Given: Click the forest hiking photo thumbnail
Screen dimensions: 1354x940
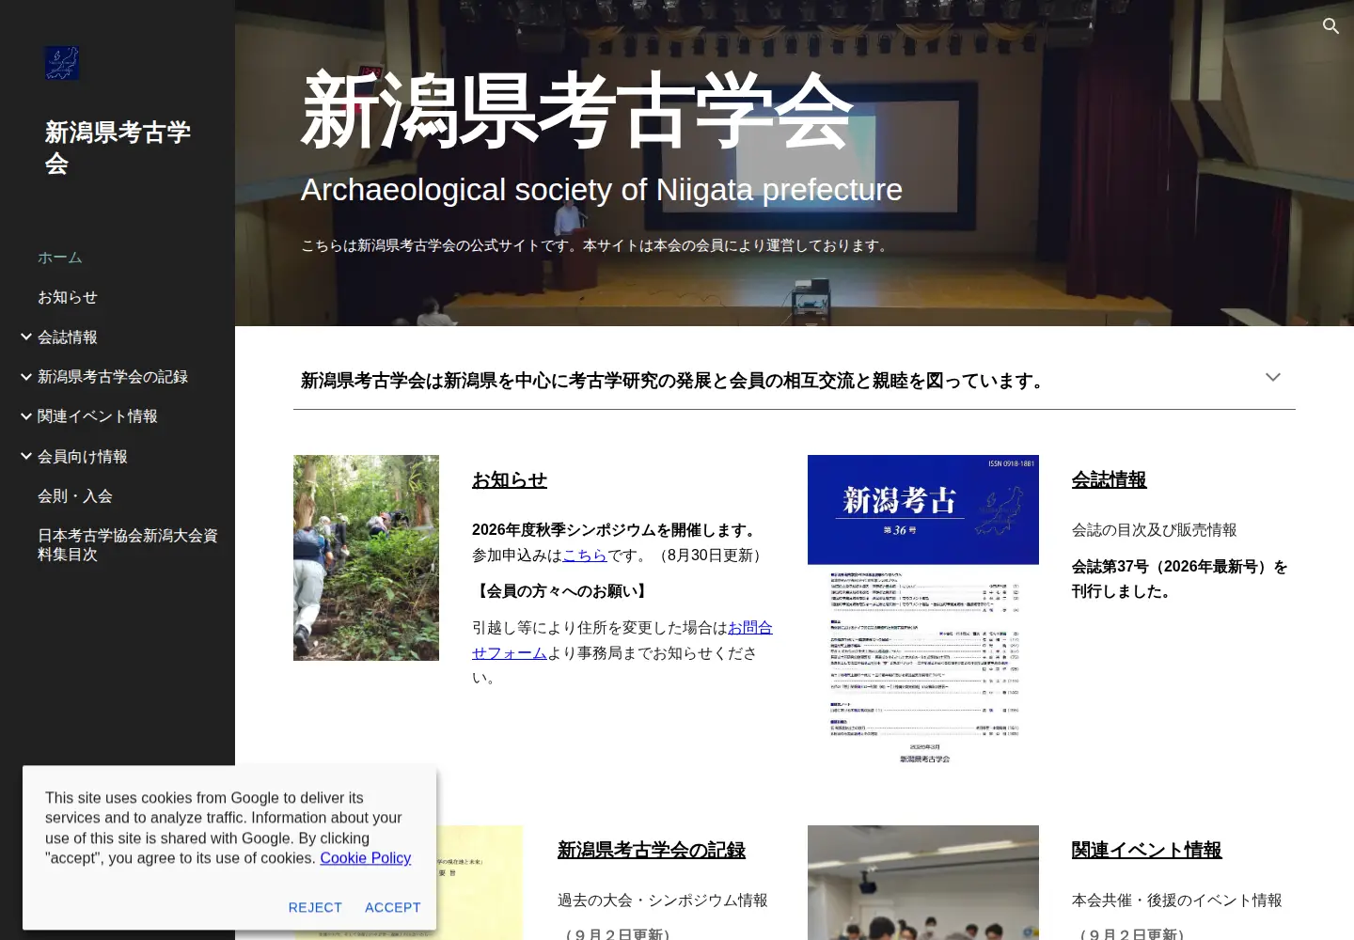Looking at the screenshot, I should pyautogui.click(x=366, y=557).
